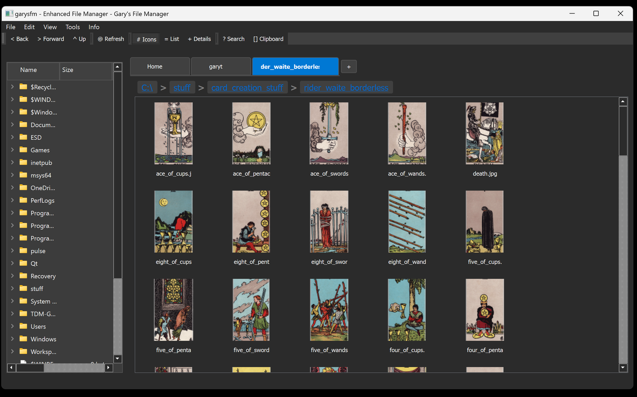637x397 pixels.
Task: Click the file grid vertical scrollbar handle
Action: point(623,131)
